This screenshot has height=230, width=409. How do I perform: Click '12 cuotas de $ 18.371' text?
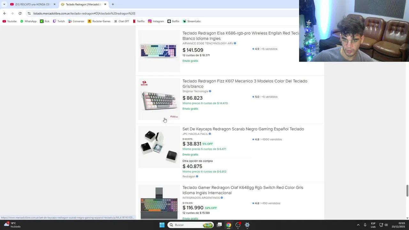pyautogui.click(x=196, y=55)
